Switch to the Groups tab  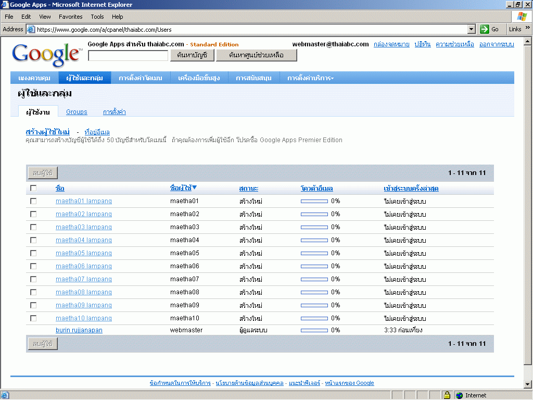click(77, 112)
